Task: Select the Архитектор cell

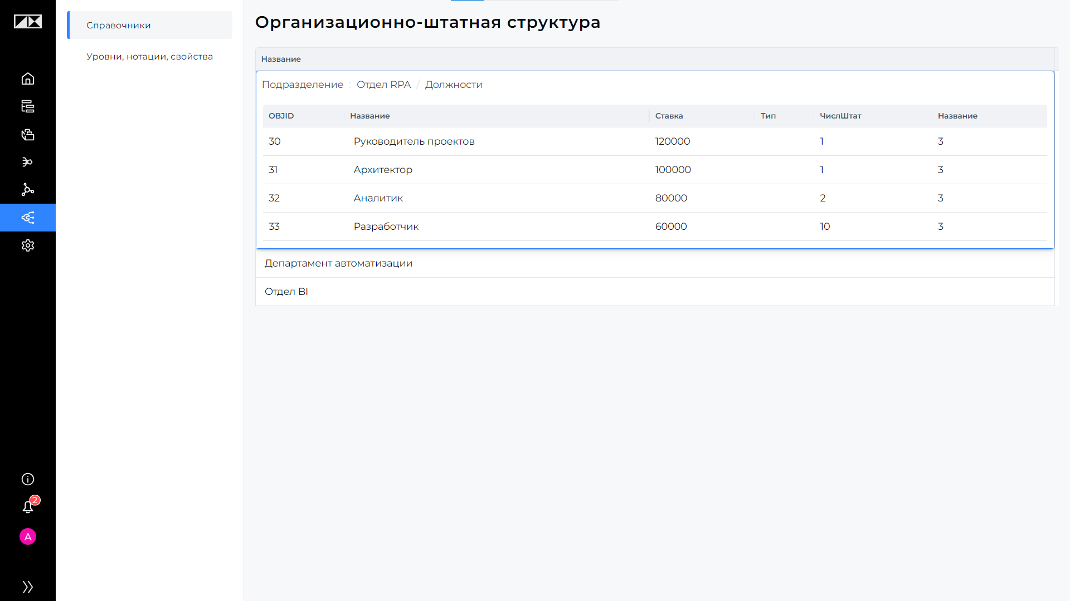Action: pos(383,170)
